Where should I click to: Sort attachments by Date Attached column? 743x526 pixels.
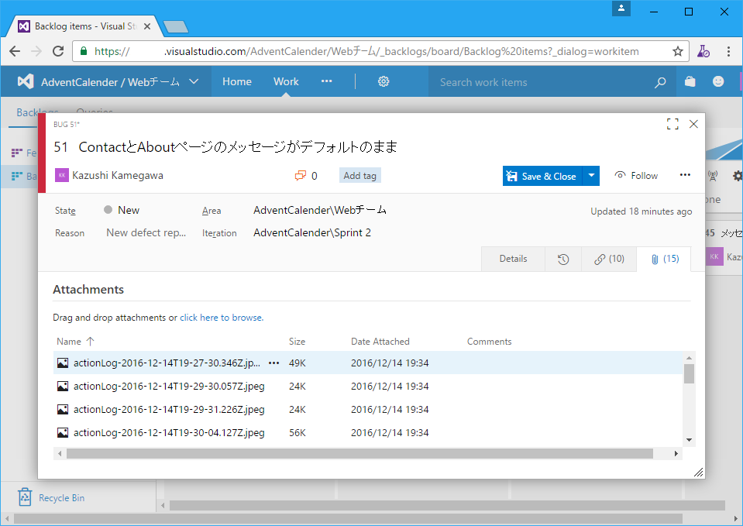380,341
